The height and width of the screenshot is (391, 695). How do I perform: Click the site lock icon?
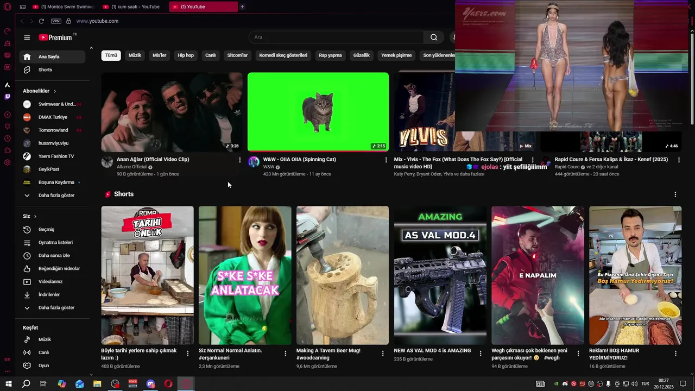click(68, 21)
